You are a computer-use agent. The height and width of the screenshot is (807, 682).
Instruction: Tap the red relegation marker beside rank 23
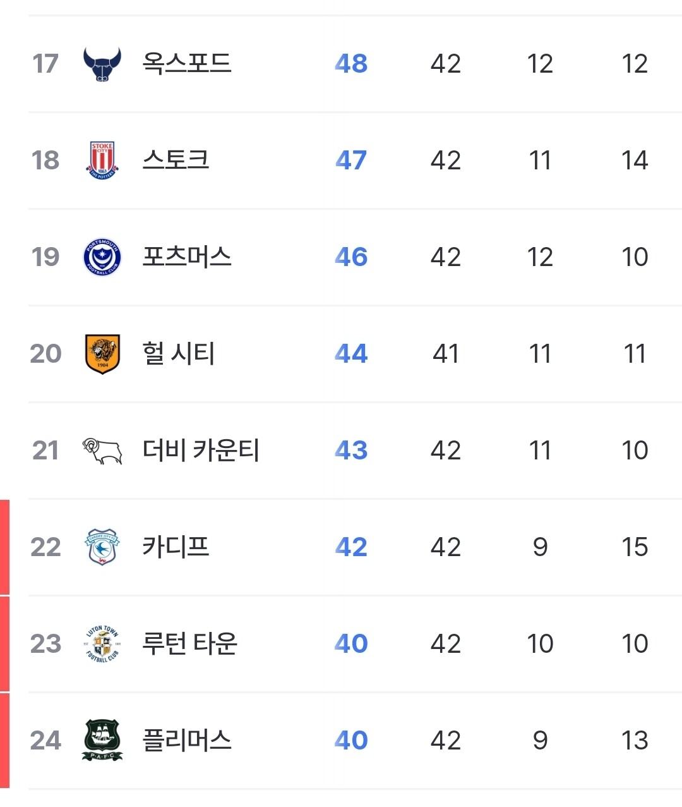tap(4, 644)
